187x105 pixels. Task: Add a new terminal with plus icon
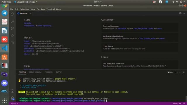pyautogui.click(x=175, y=72)
